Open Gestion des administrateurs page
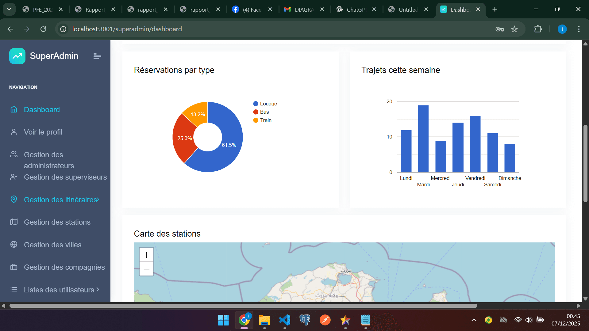589x331 pixels. pyautogui.click(x=49, y=160)
